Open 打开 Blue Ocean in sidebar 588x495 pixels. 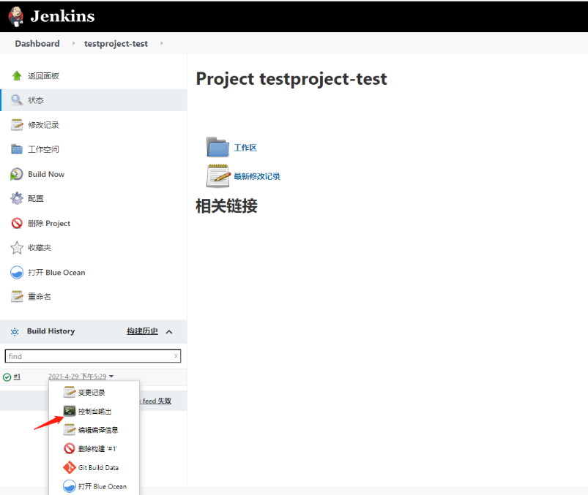pos(56,272)
